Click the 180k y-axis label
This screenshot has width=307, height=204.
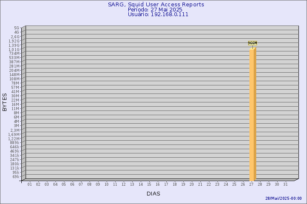click(x=14, y=164)
